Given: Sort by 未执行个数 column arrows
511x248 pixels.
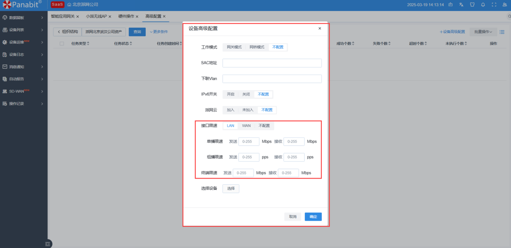Looking at the screenshot, I should (467, 43).
